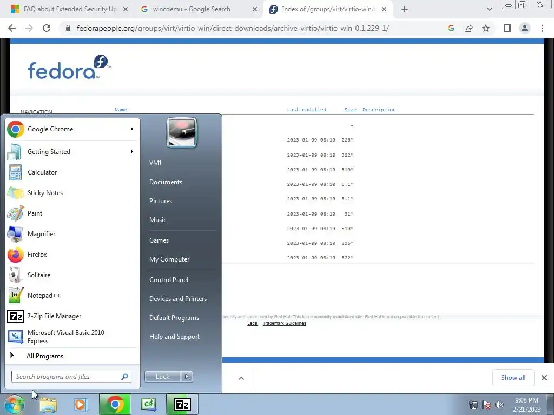Sort listing by Description column
554x415 pixels.
point(379,110)
